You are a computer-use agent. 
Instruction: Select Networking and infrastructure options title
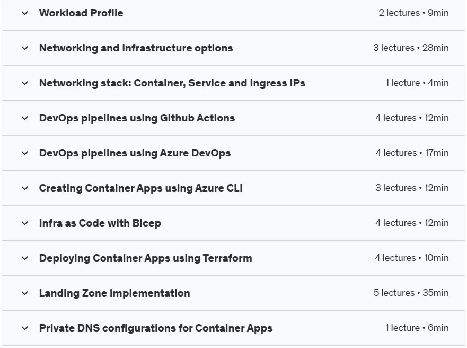136,48
